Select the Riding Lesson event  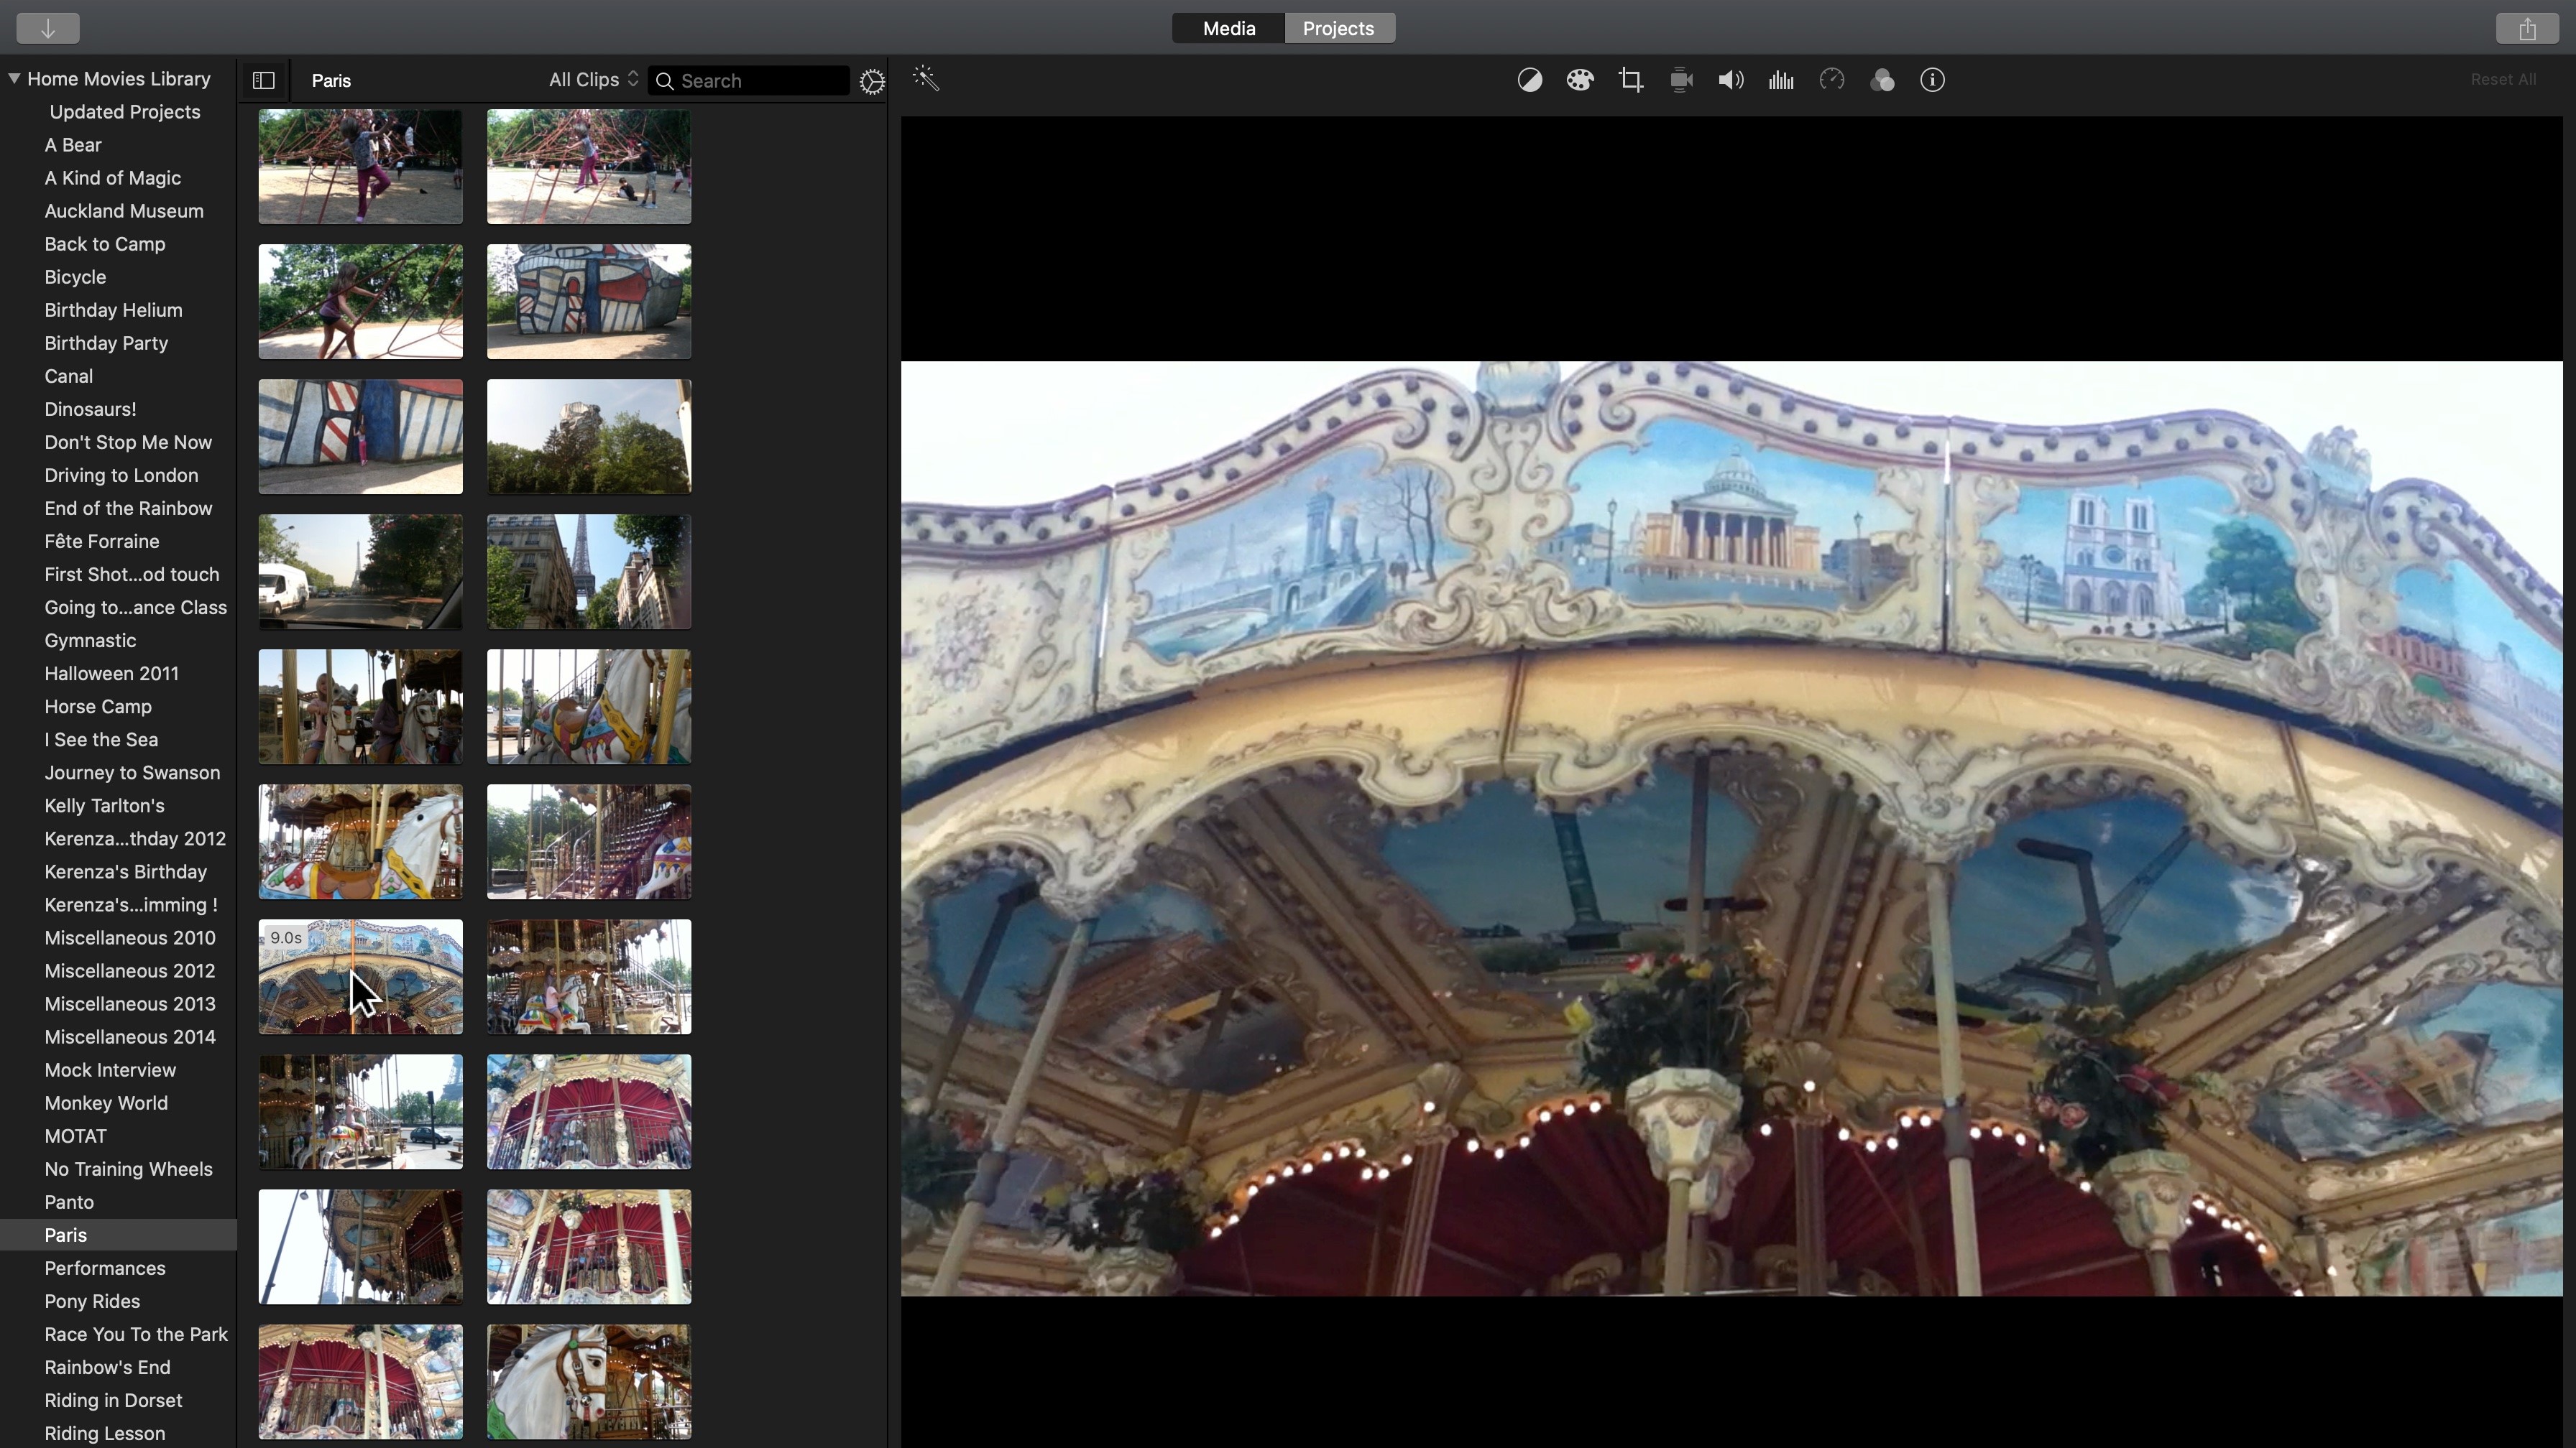pos(105,1433)
